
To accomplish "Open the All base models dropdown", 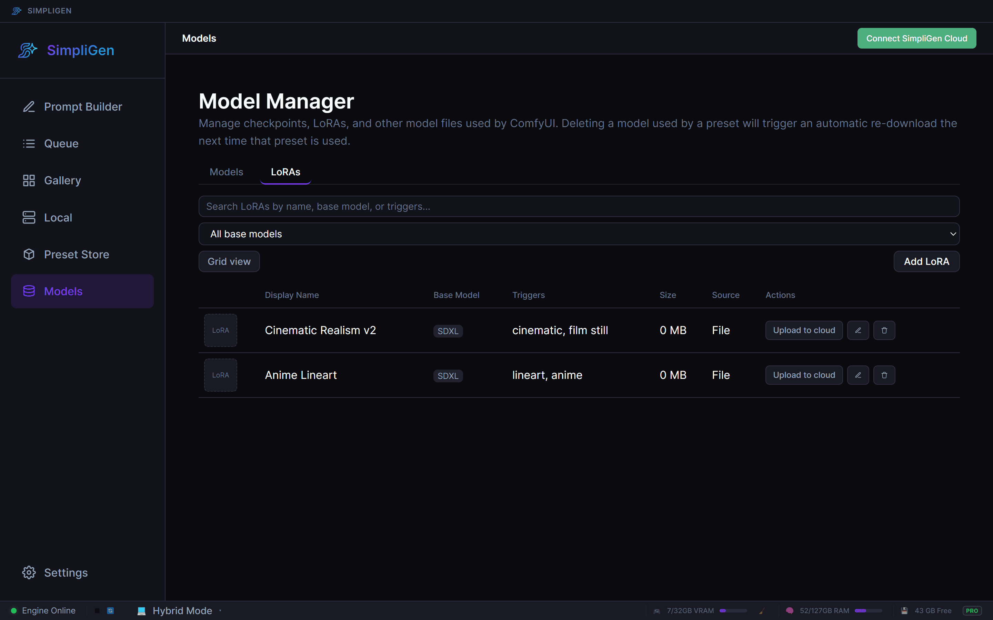I will coord(579,234).
